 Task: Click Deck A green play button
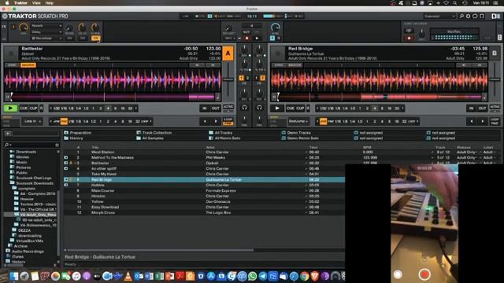10,108
